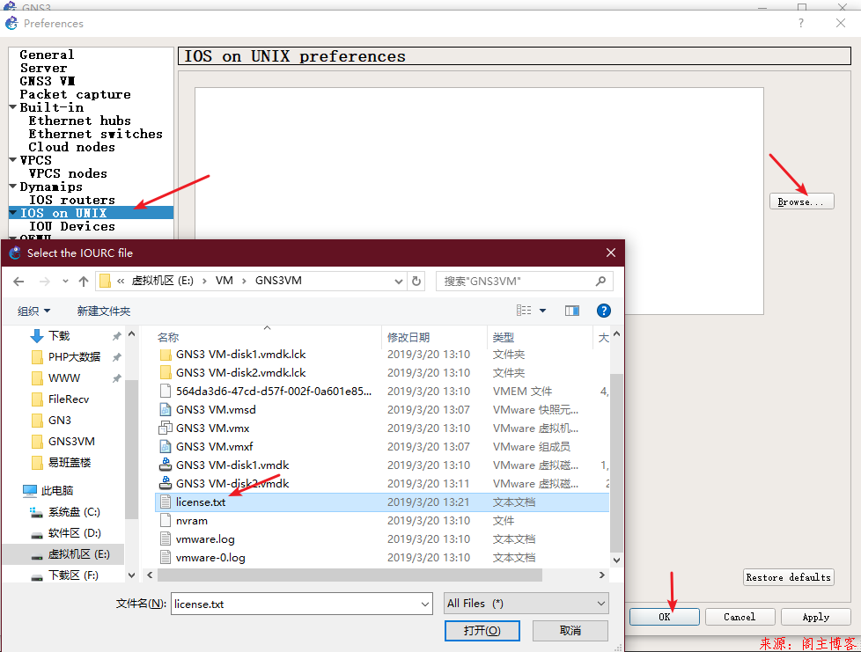Open the 下载区 (F:) drive
The height and width of the screenshot is (652, 861).
tap(73, 575)
